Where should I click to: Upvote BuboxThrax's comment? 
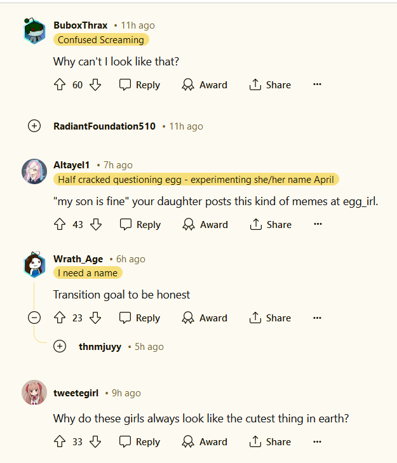(60, 85)
